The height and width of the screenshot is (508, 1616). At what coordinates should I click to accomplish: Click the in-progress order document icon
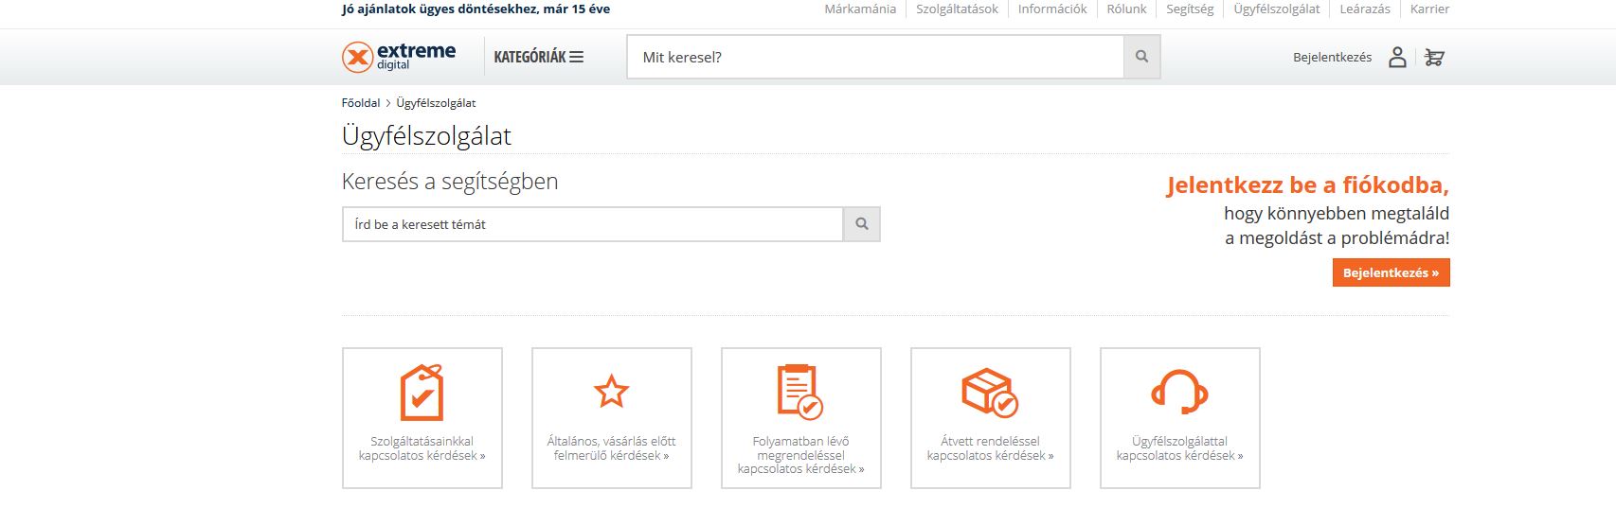point(800,392)
